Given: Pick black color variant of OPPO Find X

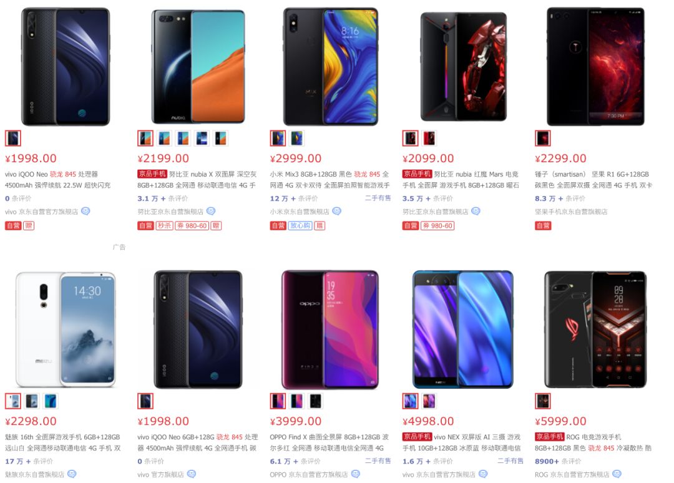Looking at the screenshot, I should point(316,401).
